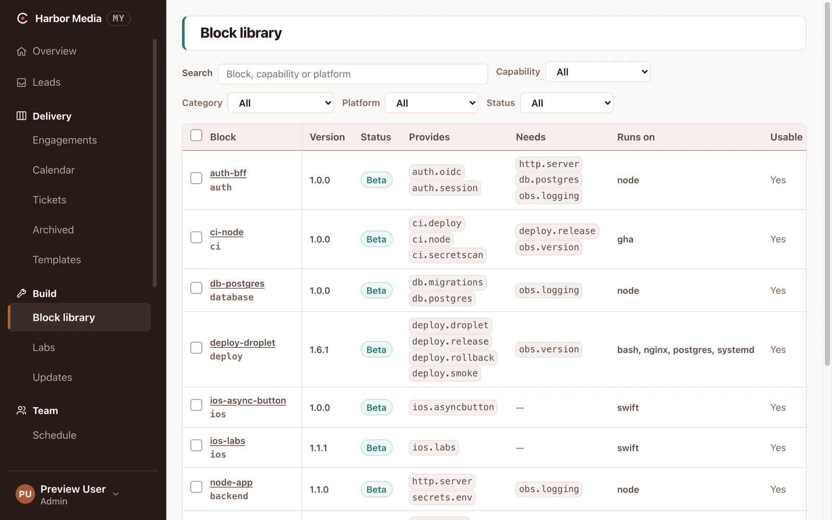This screenshot has height=520, width=832.
Task: Open the Engagements menu item
Action: (64, 140)
